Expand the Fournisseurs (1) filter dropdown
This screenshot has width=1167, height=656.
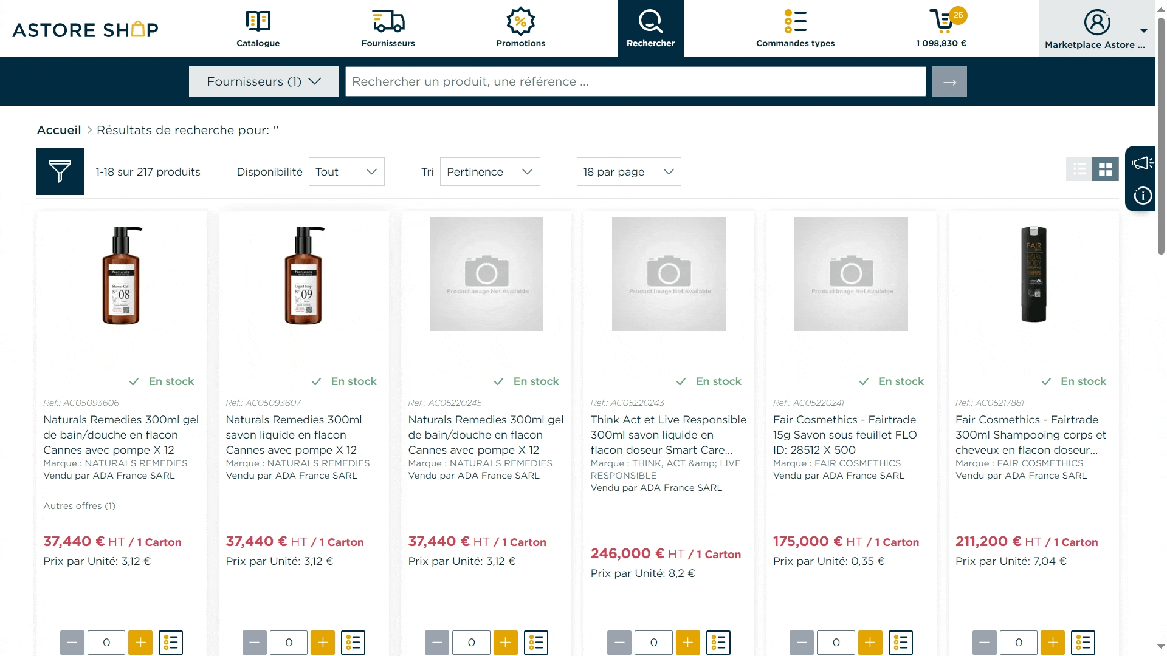pyautogui.click(x=264, y=81)
